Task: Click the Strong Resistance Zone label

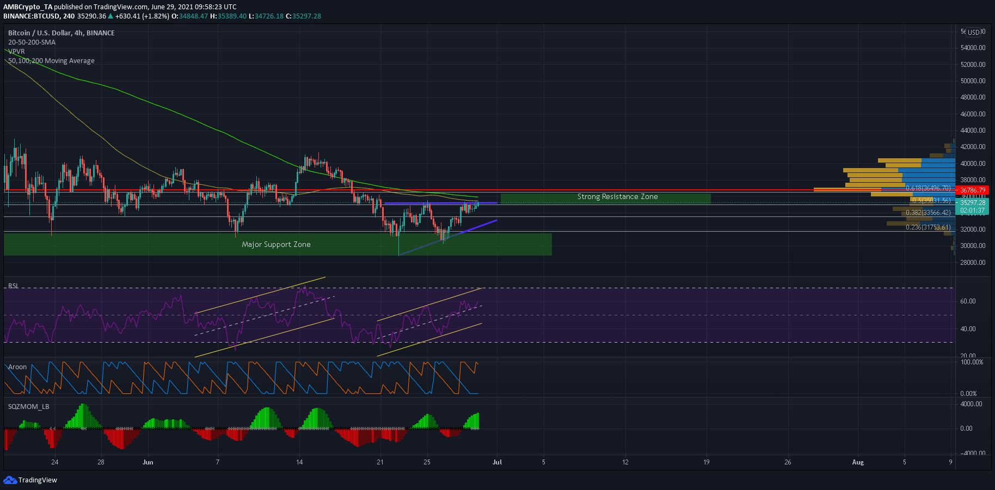Action: click(617, 196)
